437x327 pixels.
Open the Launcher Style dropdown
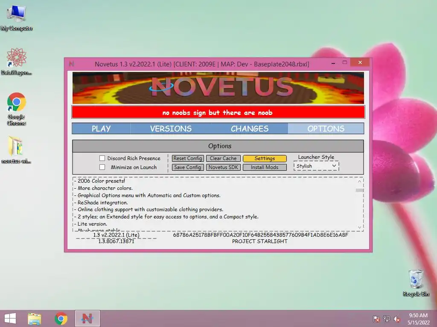pyautogui.click(x=316, y=166)
